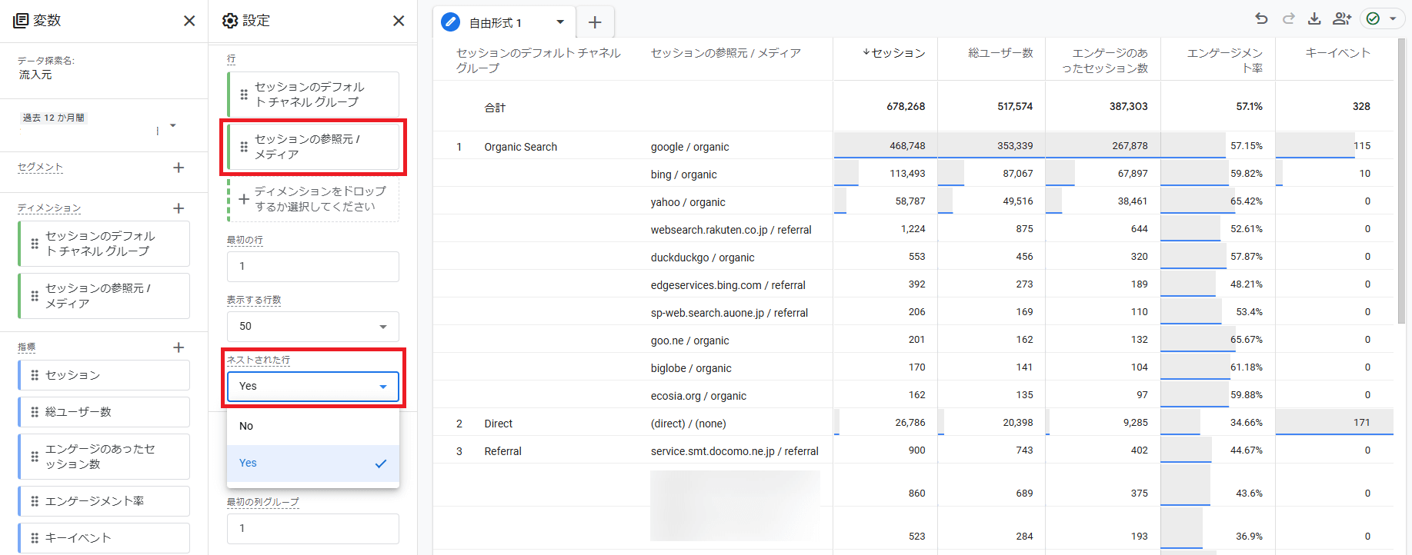Click the 最初の行 input field
The image size is (1412, 555).
coord(312,266)
